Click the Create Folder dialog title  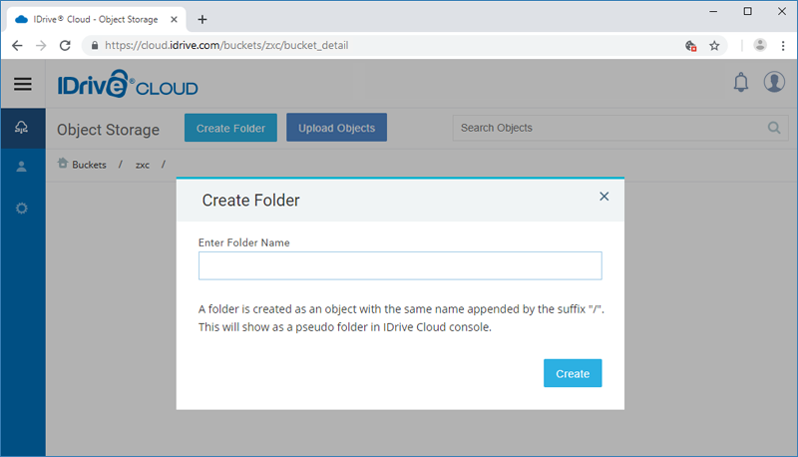click(251, 200)
